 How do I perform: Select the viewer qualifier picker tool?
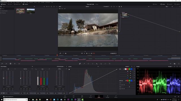tap(60, 53)
